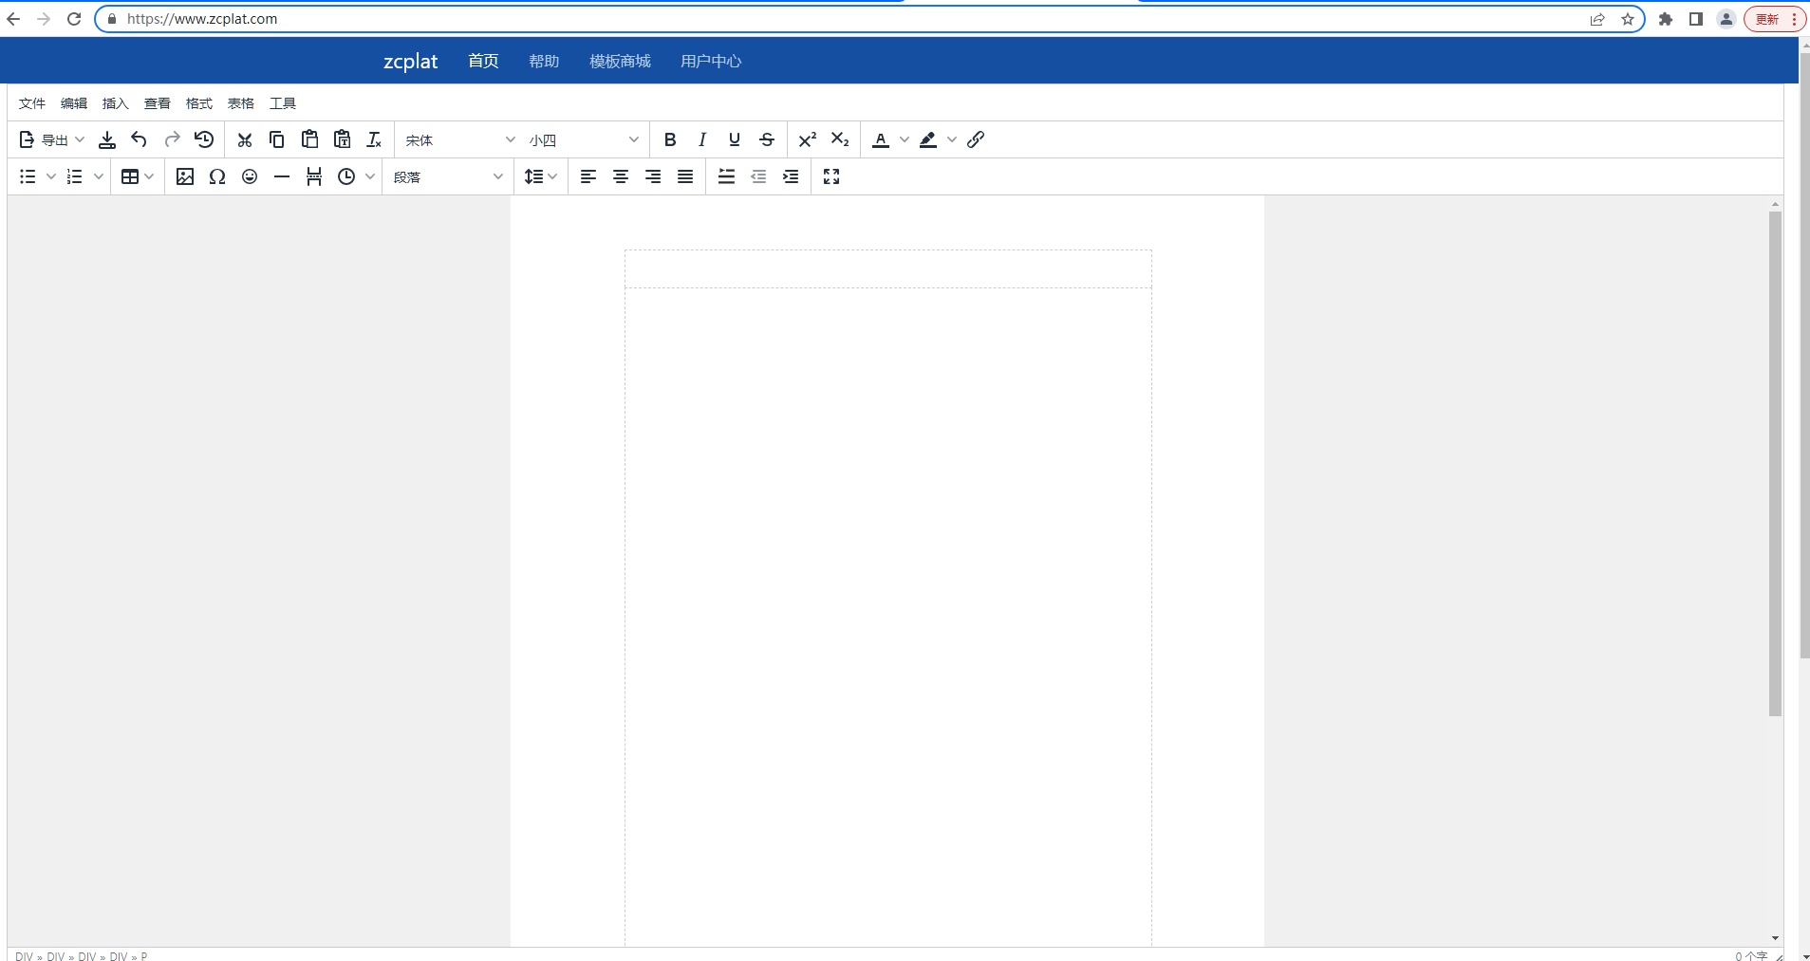The image size is (1810, 961).
Task: Click the paste icon
Action: tap(309, 139)
